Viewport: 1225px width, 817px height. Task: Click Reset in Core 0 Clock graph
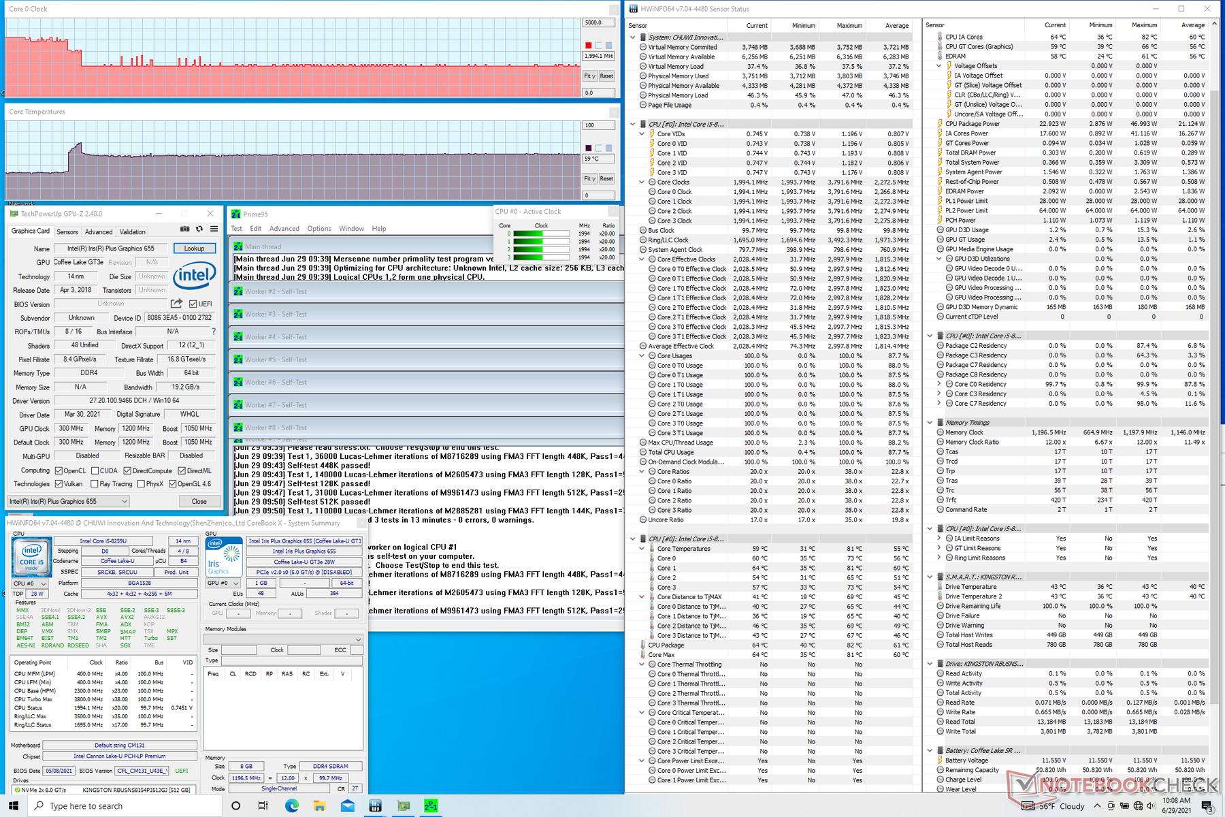[x=606, y=76]
